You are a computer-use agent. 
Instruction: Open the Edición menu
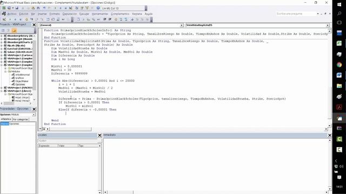24,14
